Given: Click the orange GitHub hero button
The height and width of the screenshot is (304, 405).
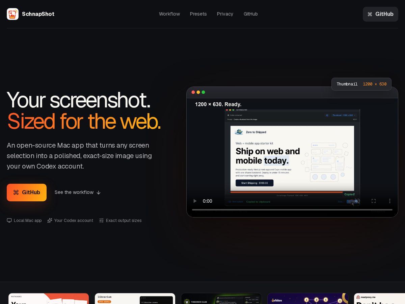Looking at the screenshot, I should click(x=27, y=193).
